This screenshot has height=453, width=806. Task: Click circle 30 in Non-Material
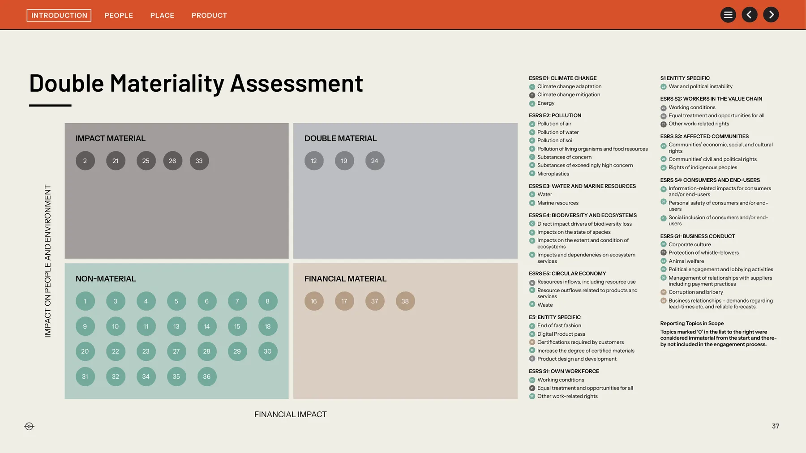[268, 351]
